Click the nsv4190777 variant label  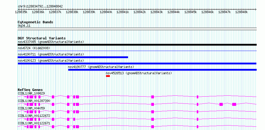(101, 67)
